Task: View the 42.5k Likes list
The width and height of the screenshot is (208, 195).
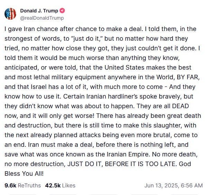Action: tap(60, 185)
